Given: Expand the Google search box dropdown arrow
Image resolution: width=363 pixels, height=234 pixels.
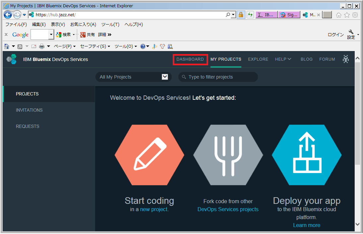Looking at the screenshot, I should pos(51,35).
